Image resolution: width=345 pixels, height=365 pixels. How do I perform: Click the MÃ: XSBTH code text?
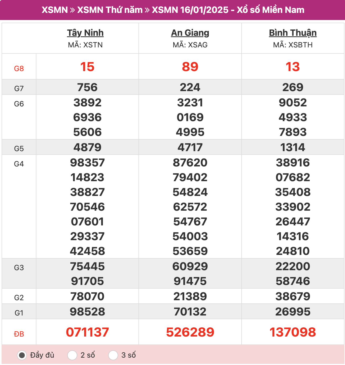pos(293,45)
